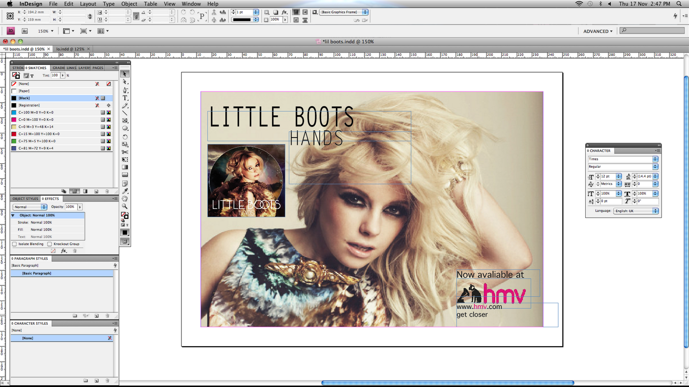The image size is (689, 387).
Task: Enable the Isolate Blending checkbox
Action: [x=15, y=244]
